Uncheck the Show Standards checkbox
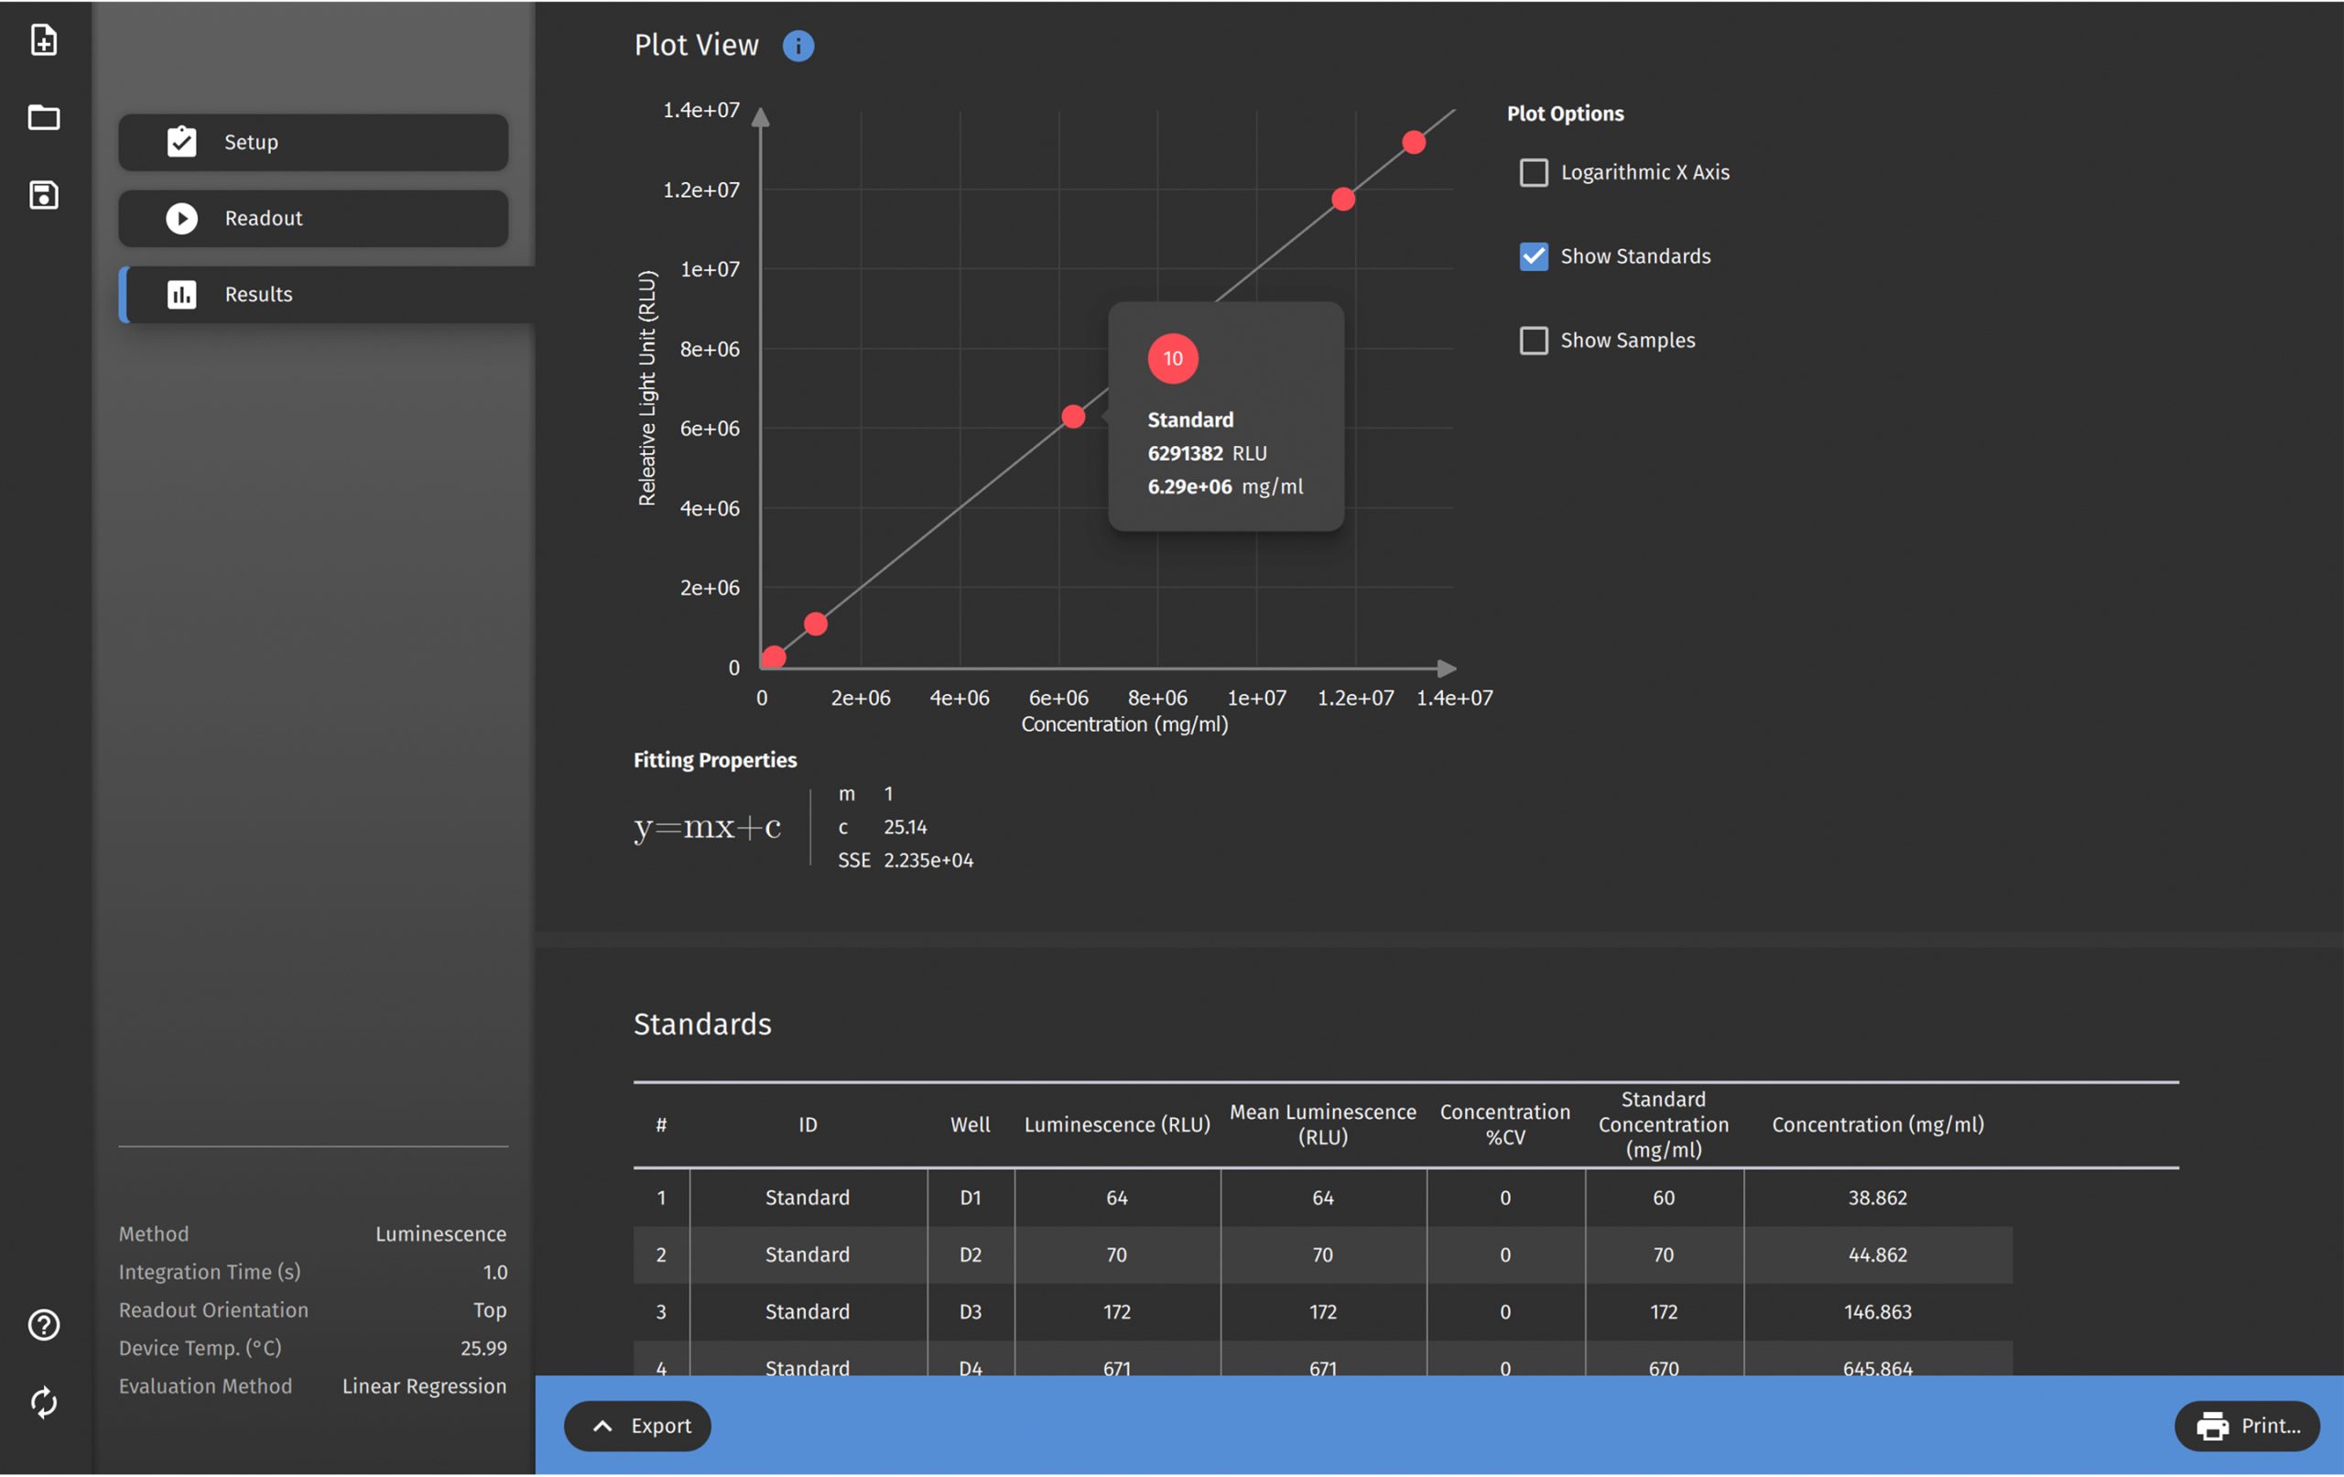Viewport: 2344px width, 1477px height. [1534, 257]
